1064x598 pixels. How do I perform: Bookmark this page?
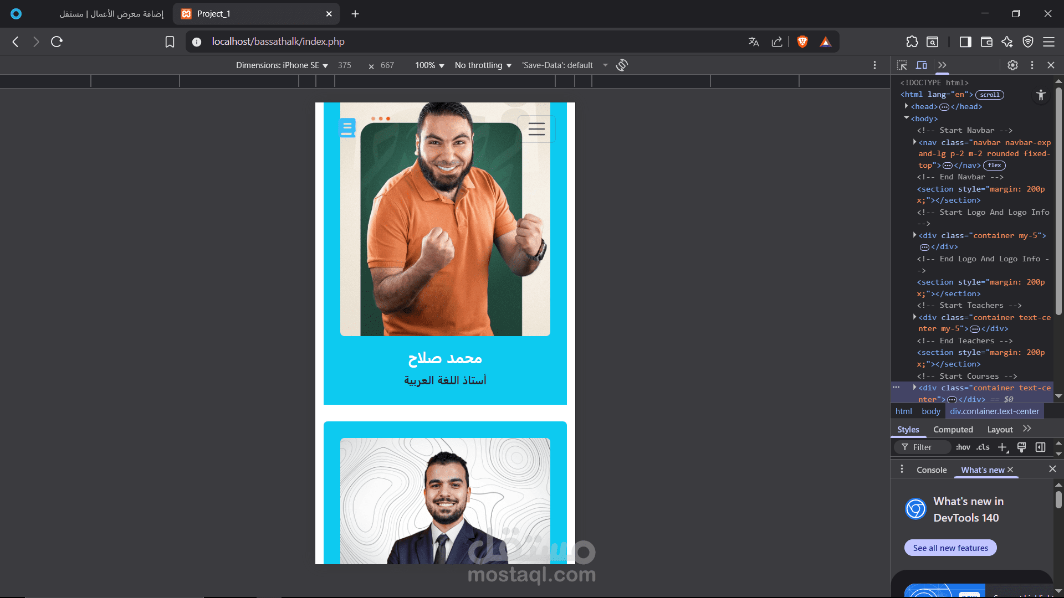click(x=170, y=42)
